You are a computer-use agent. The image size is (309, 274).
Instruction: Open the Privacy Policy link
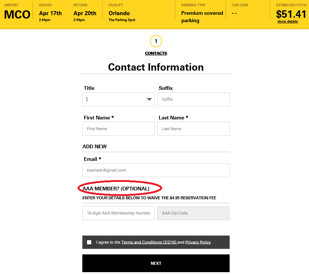198,242
